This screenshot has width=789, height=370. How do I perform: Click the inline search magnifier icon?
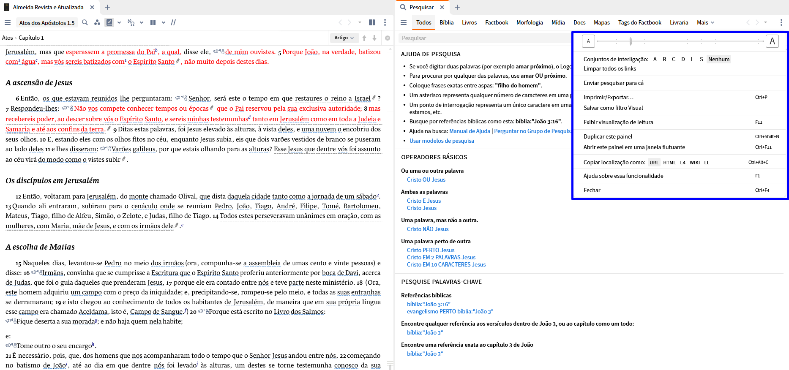85,22
